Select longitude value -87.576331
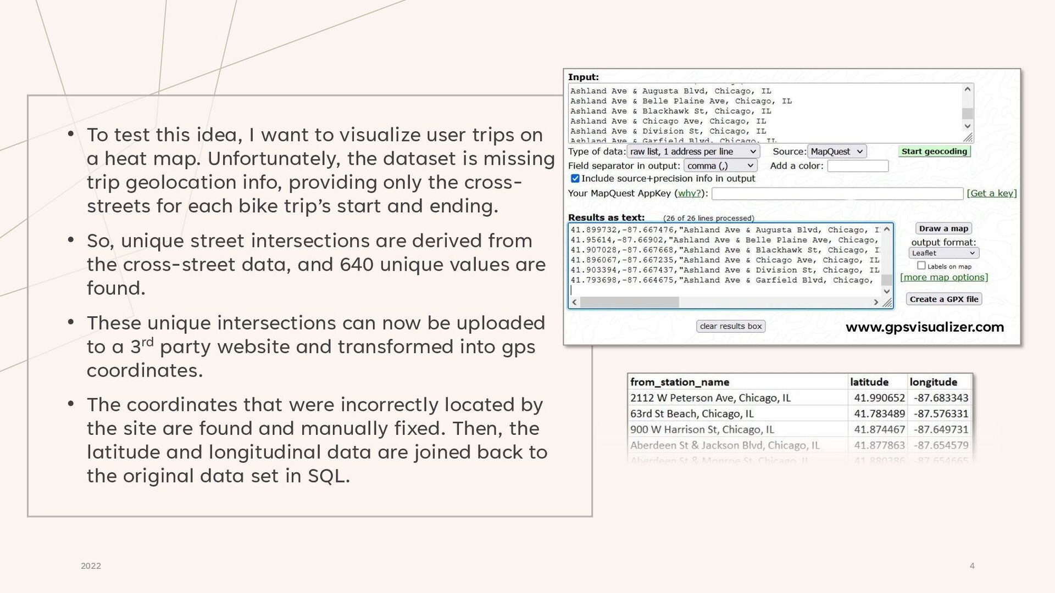This screenshot has width=1055, height=593. tap(941, 414)
